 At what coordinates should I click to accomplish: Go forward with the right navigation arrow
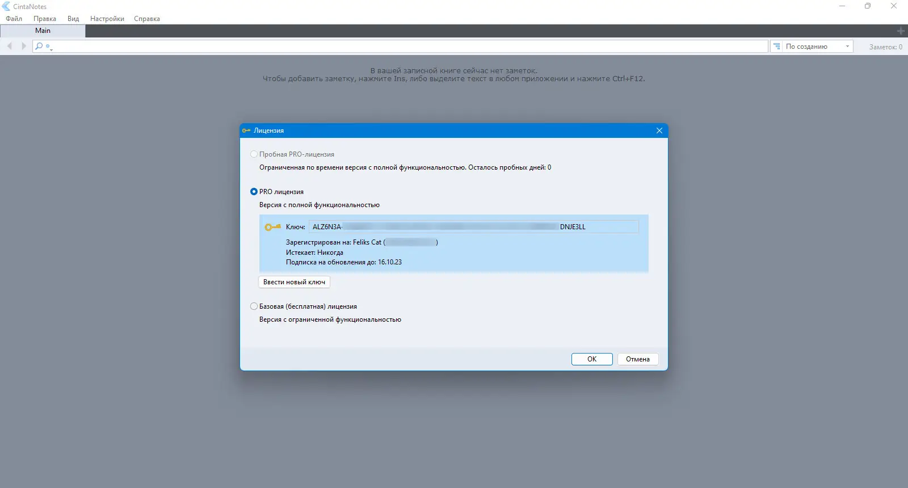click(x=23, y=46)
